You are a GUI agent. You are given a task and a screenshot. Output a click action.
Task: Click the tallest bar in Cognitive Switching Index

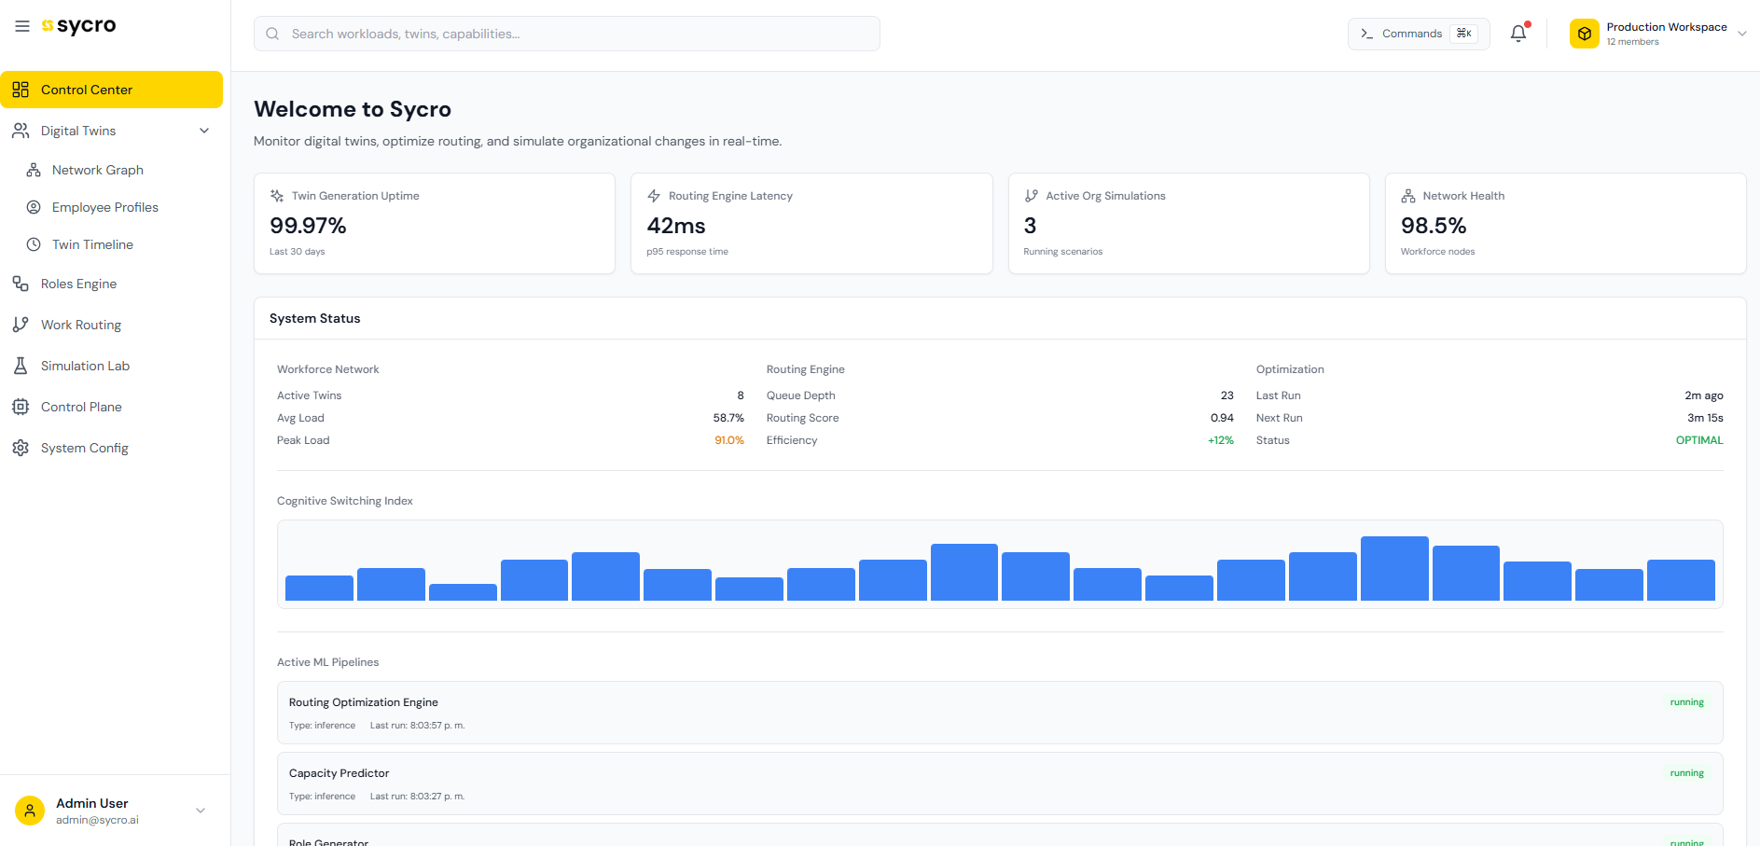tap(1393, 564)
